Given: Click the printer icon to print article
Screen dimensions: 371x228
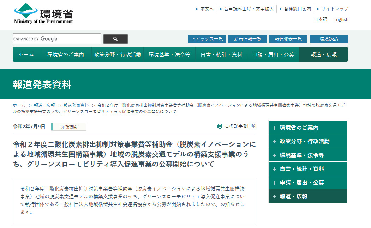Looking at the screenshot, I should point(220,126).
